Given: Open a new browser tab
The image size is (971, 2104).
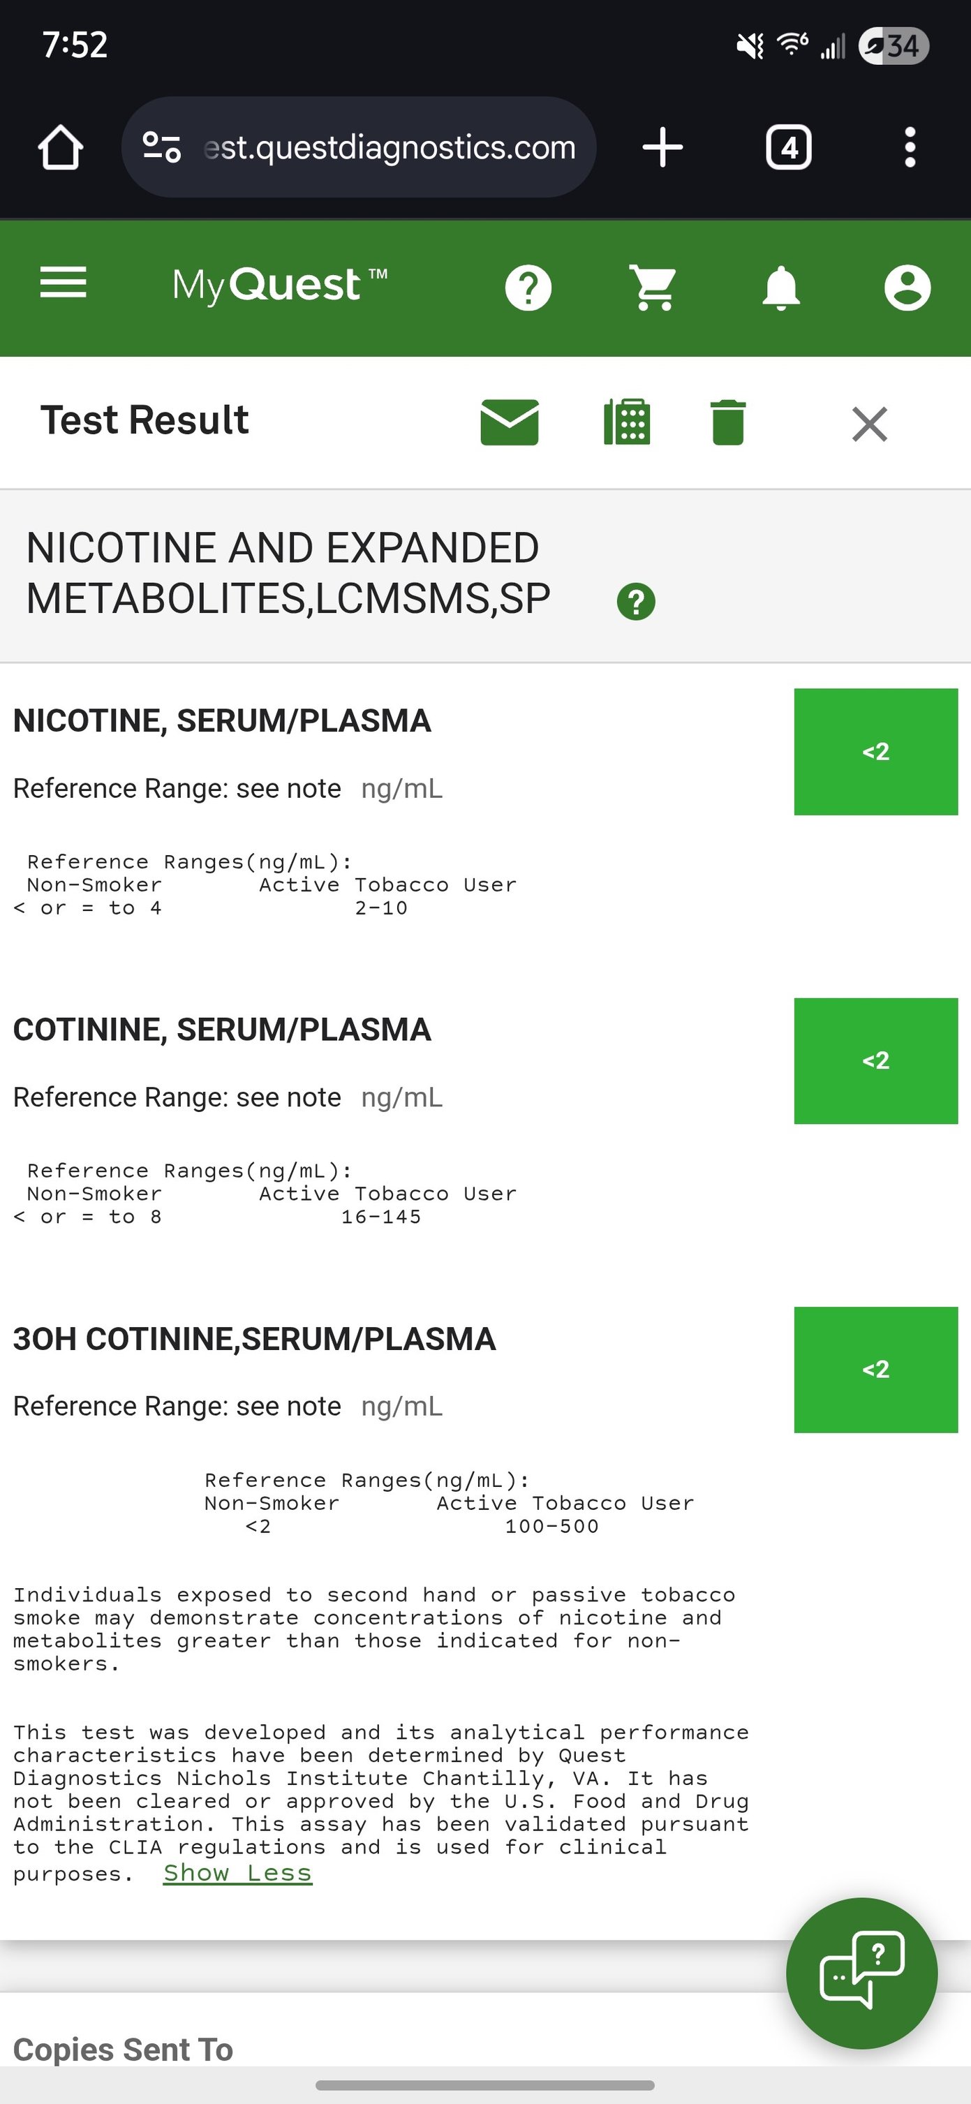Looking at the screenshot, I should (x=662, y=147).
